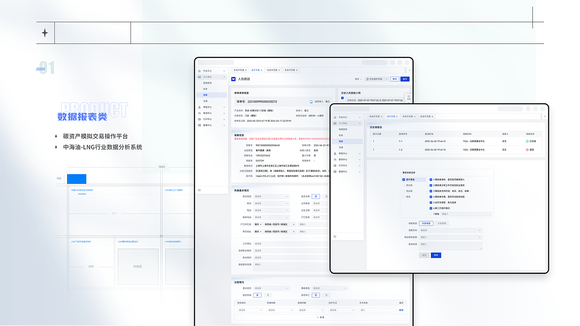Click the collapse-sidebar icon at back window sidebar bottom
Viewport: 580px width, 326px height.
click(200, 190)
